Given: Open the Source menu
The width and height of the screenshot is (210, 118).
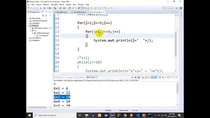Looking at the screenshot, I should coord(39,5).
